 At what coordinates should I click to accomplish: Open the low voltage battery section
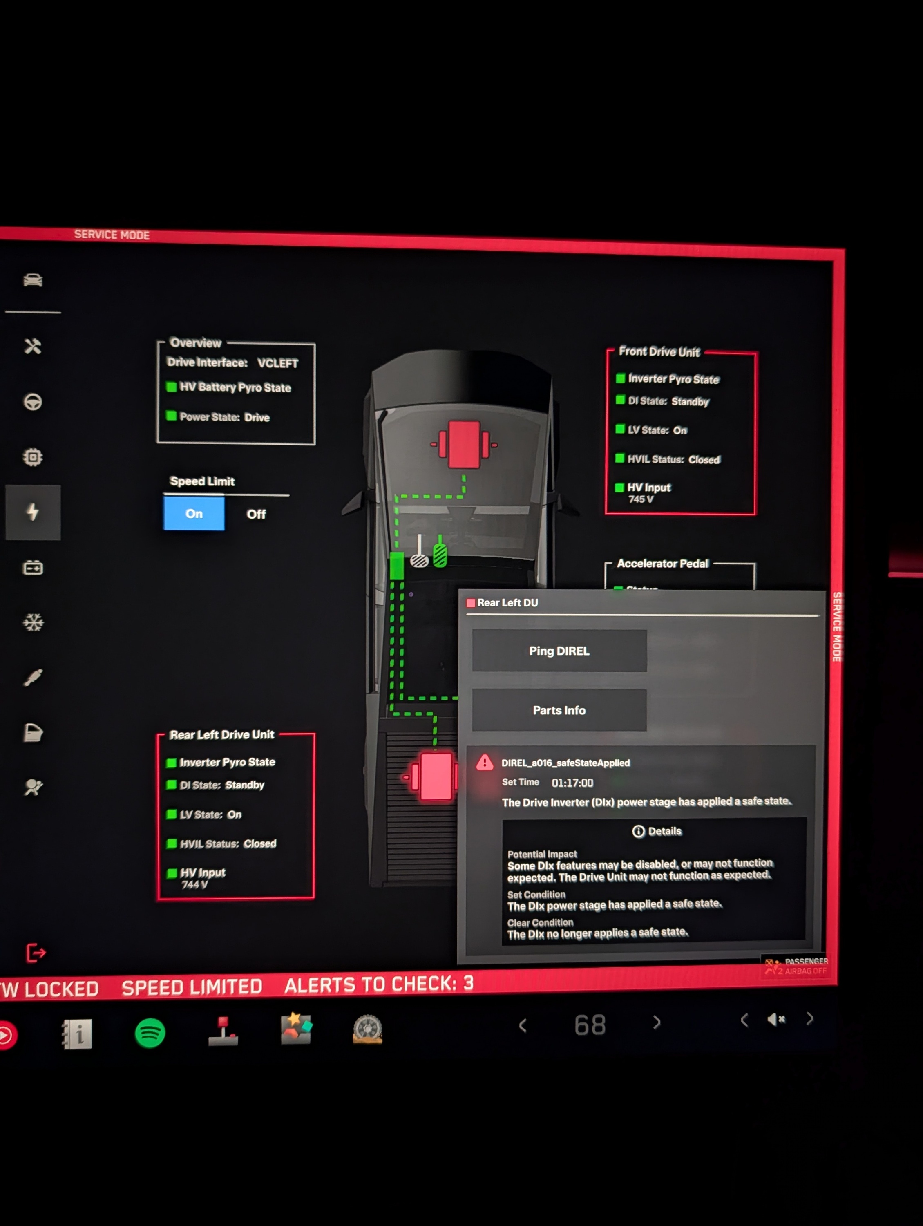click(x=33, y=568)
